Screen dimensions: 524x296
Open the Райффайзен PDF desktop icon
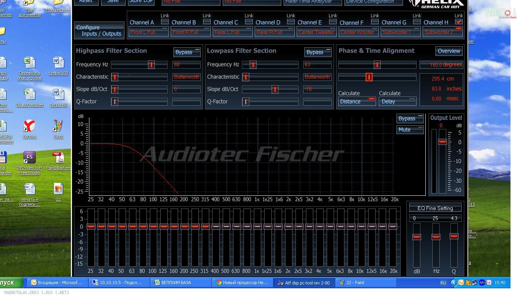click(58, 161)
